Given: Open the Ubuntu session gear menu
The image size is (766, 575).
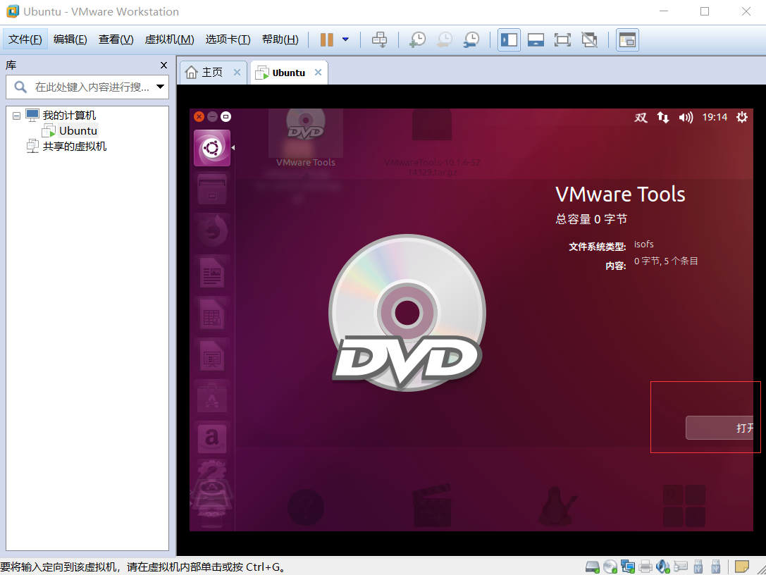Looking at the screenshot, I should pos(741,117).
